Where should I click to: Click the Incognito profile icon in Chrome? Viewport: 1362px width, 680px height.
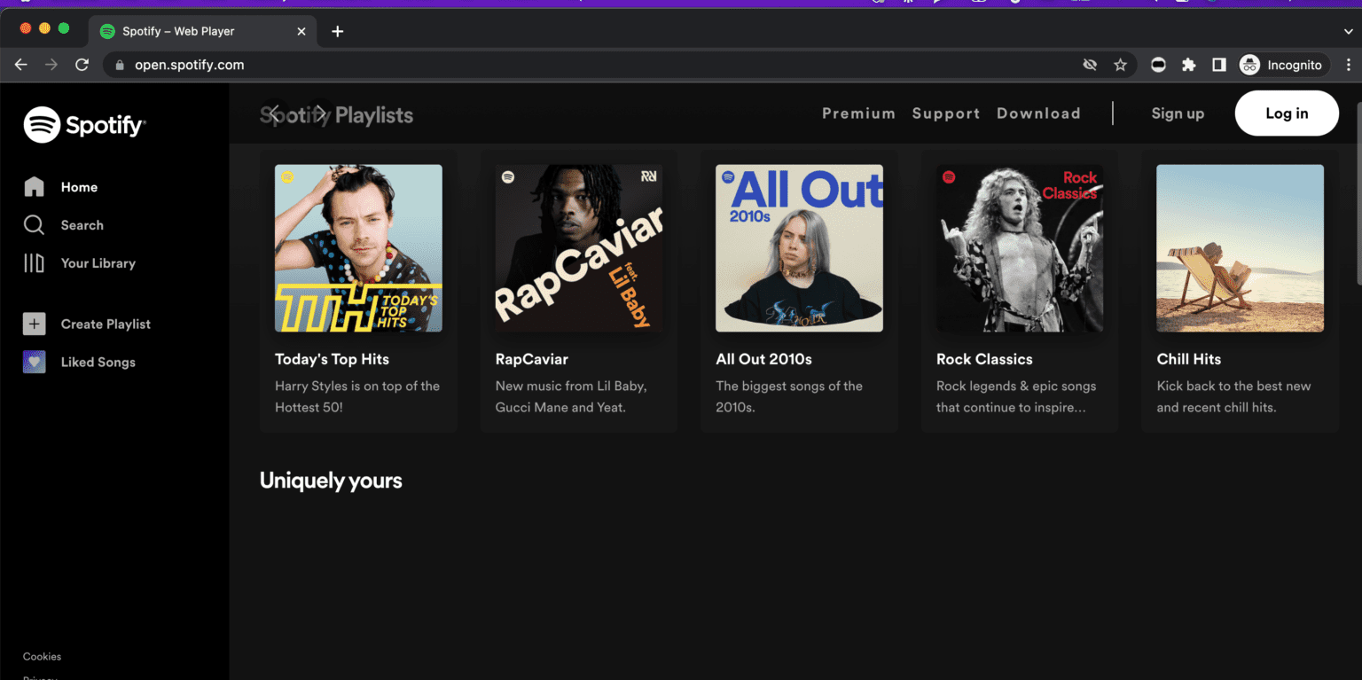(x=1249, y=64)
